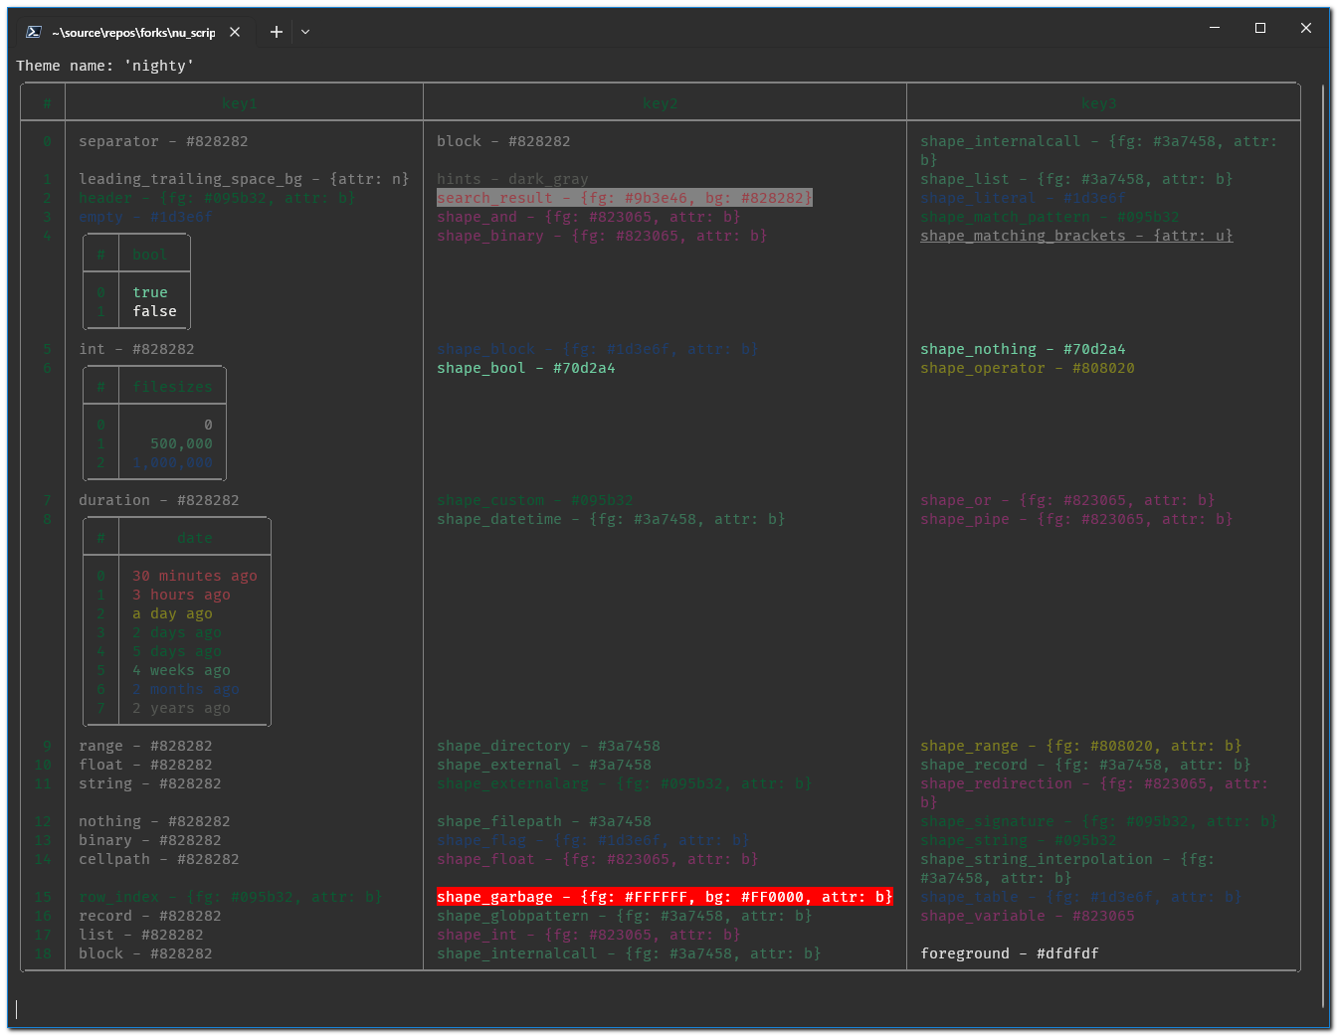Click the 'shape_binary' entry
This screenshot has height=1035, width=1337.
[x=602, y=236]
